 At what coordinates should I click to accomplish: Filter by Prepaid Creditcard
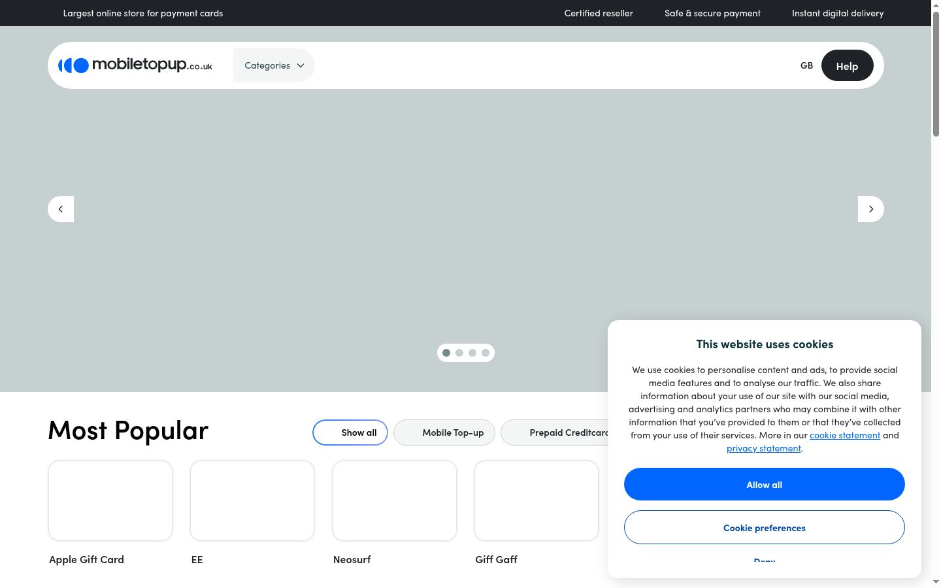tap(555, 433)
